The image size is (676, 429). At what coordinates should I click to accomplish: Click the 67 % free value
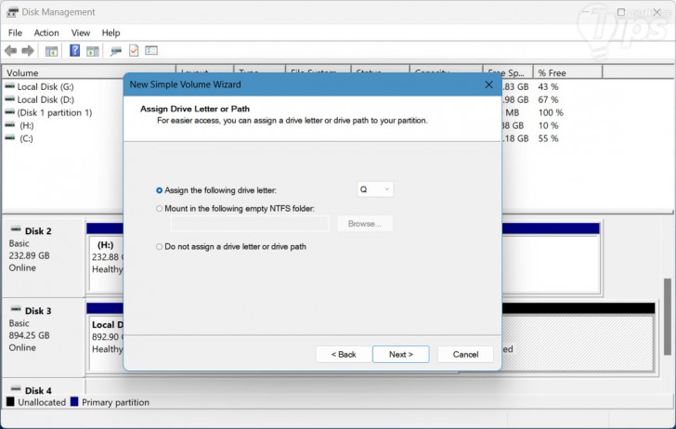[548, 99]
